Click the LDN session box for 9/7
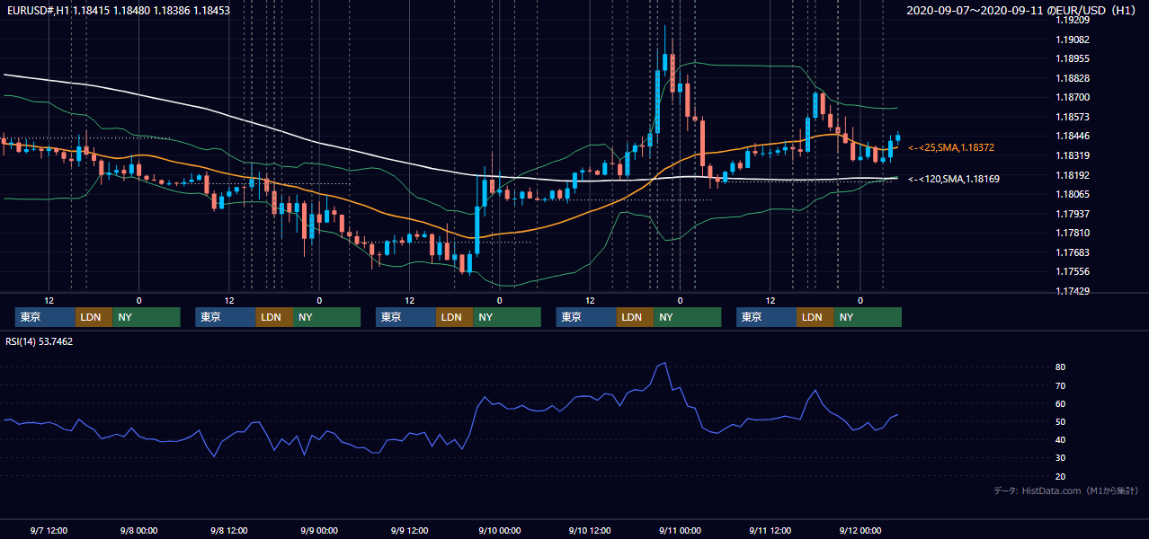Image resolution: width=1149 pixels, height=539 pixels. tap(94, 317)
